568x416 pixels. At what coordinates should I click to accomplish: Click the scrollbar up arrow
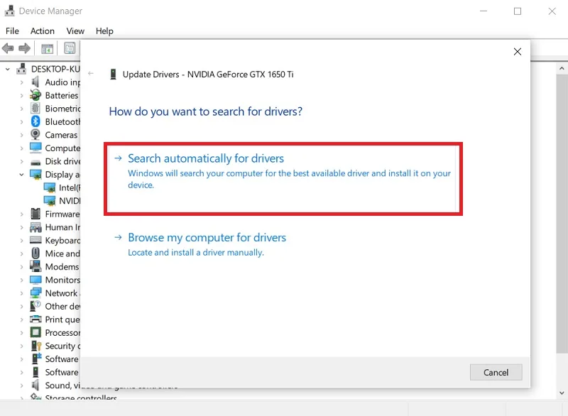[x=562, y=68]
